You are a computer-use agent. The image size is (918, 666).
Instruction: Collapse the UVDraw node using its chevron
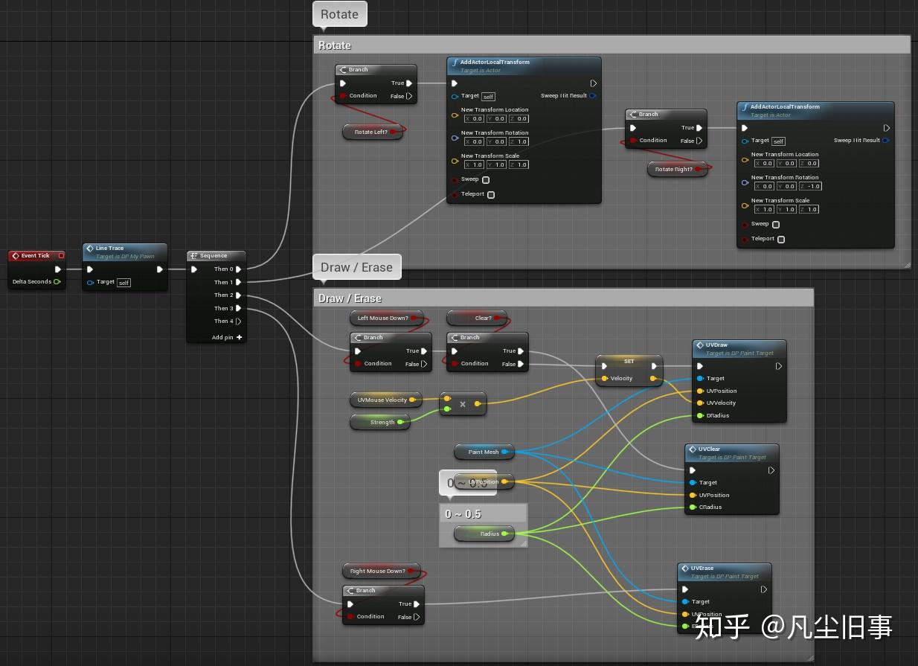pos(778,365)
